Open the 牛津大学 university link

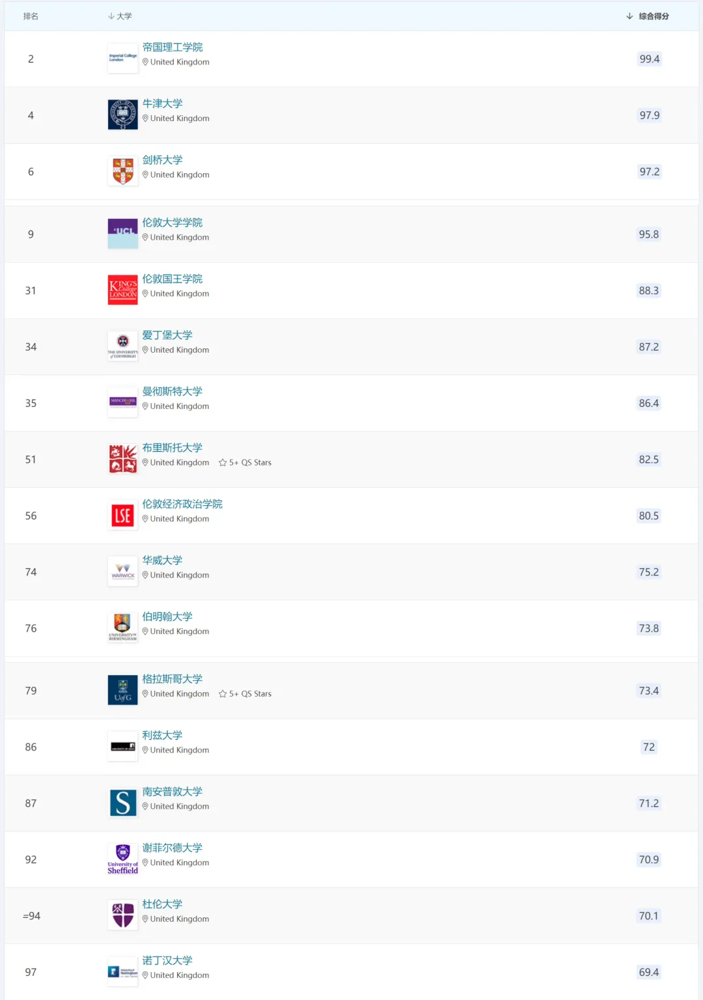point(163,103)
